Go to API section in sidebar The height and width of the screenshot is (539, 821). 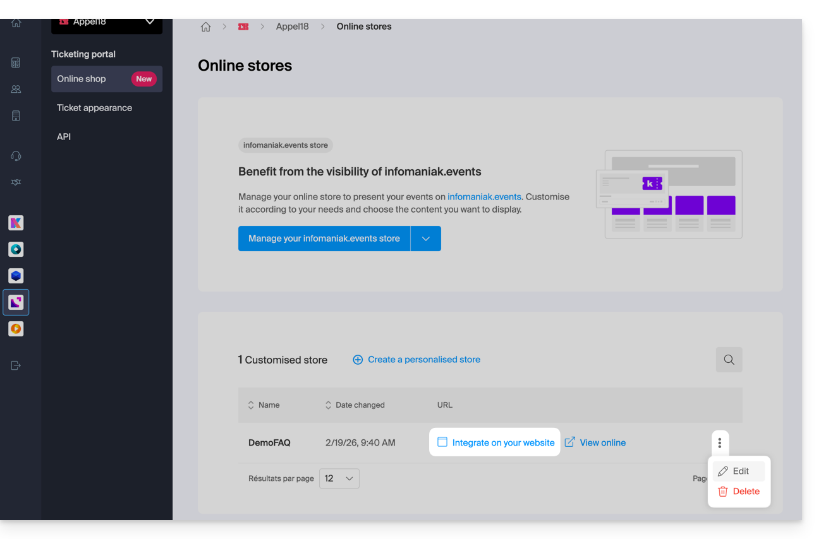coord(64,137)
